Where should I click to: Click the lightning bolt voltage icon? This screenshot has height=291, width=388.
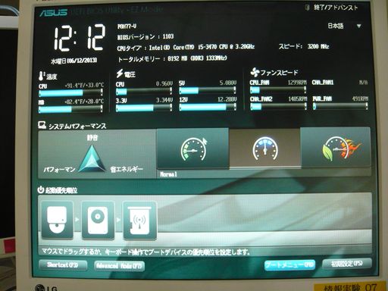click(120, 74)
